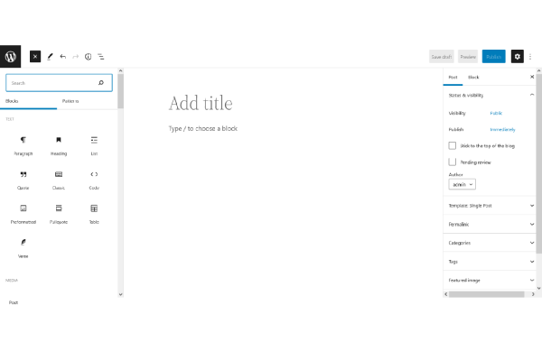The height and width of the screenshot is (361, 542).
Task: Open the settings gear icon
Action: click(x=517, y=56)
